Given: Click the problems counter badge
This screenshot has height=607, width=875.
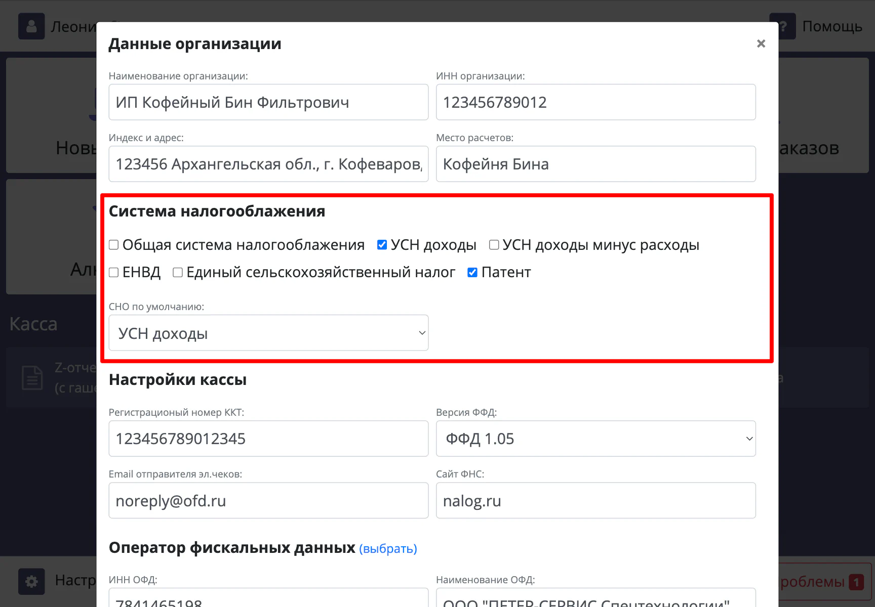Looking at the screenshot, I should click(x=856, y=582).
